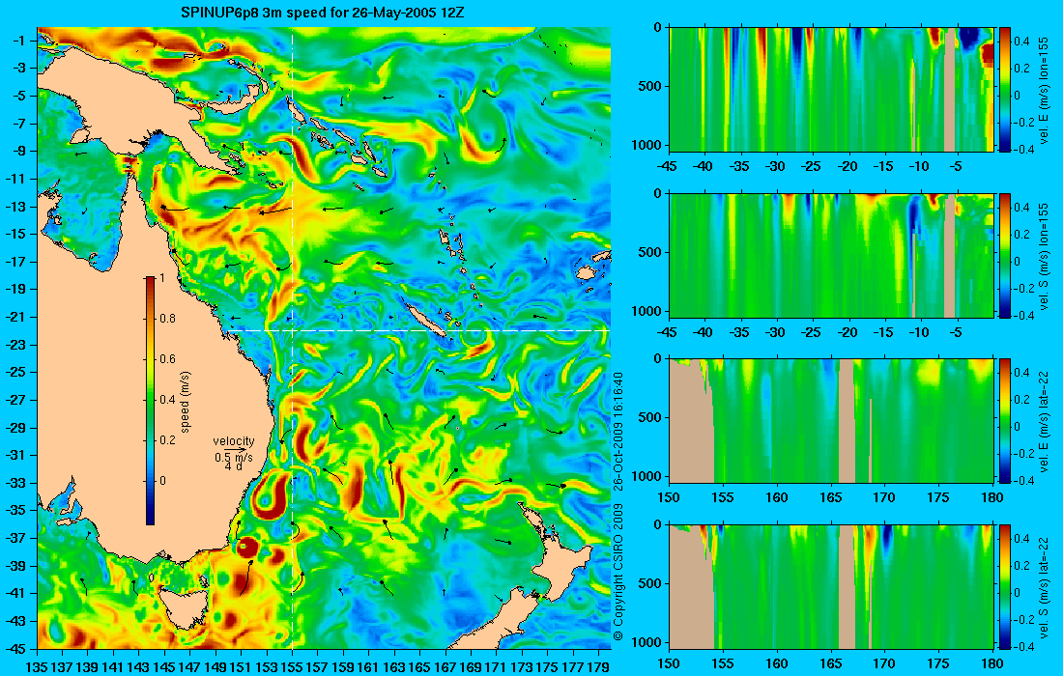Screen dimensions: 1063x676
Task: Open the vel. S lat=-22 section panel
Action: click(x=831, y=586)
